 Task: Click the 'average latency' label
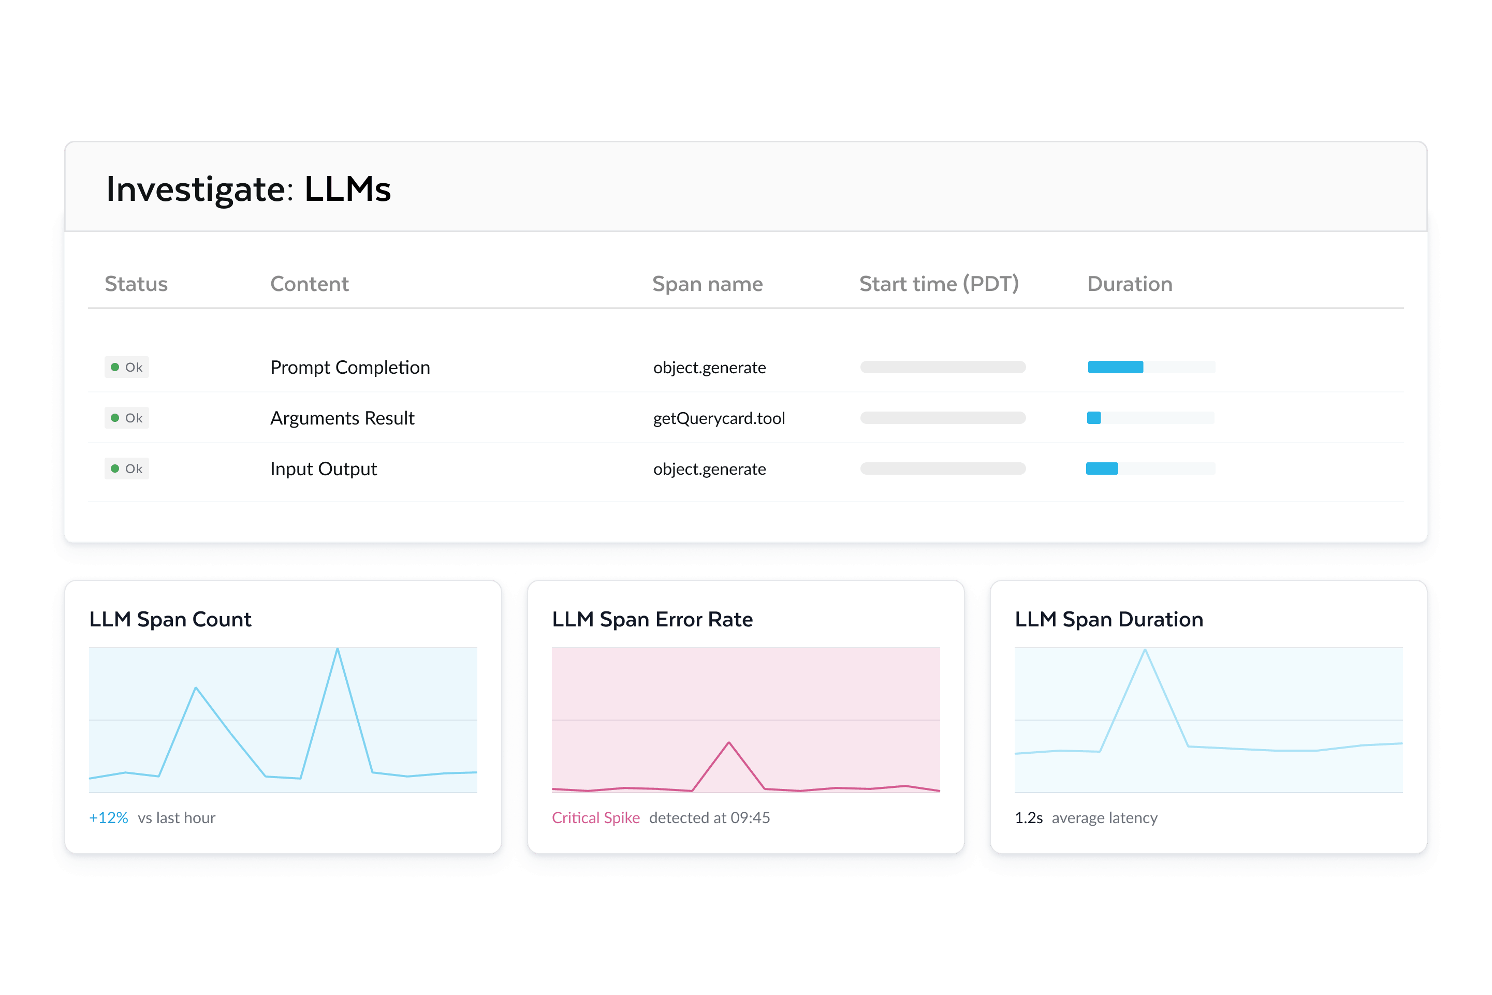click(x=1105, y=818)
